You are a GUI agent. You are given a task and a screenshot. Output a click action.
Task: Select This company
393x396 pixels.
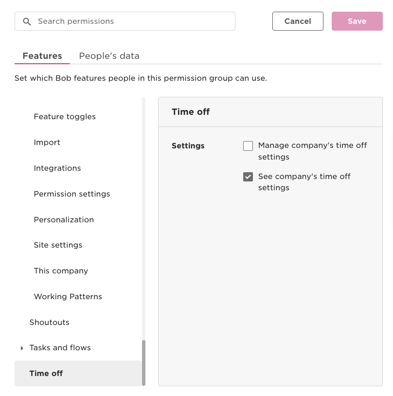(x=61, y=270)
